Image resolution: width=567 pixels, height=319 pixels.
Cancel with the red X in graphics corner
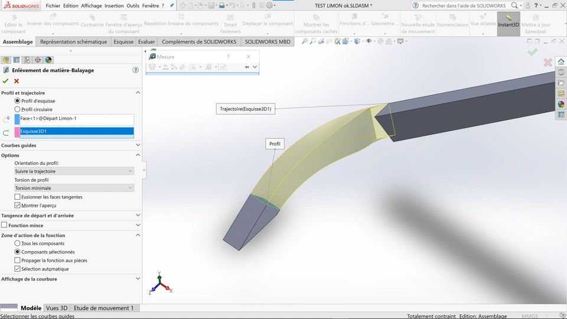click(x=548, y=62)
